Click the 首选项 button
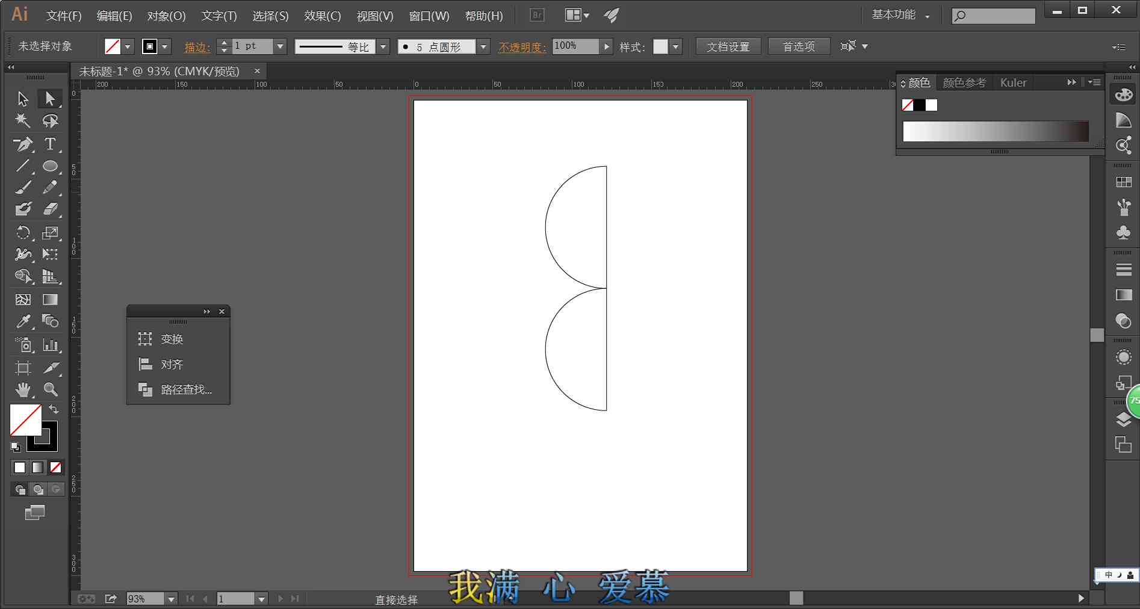This screenshot has width=1140, height=609. 799,46
